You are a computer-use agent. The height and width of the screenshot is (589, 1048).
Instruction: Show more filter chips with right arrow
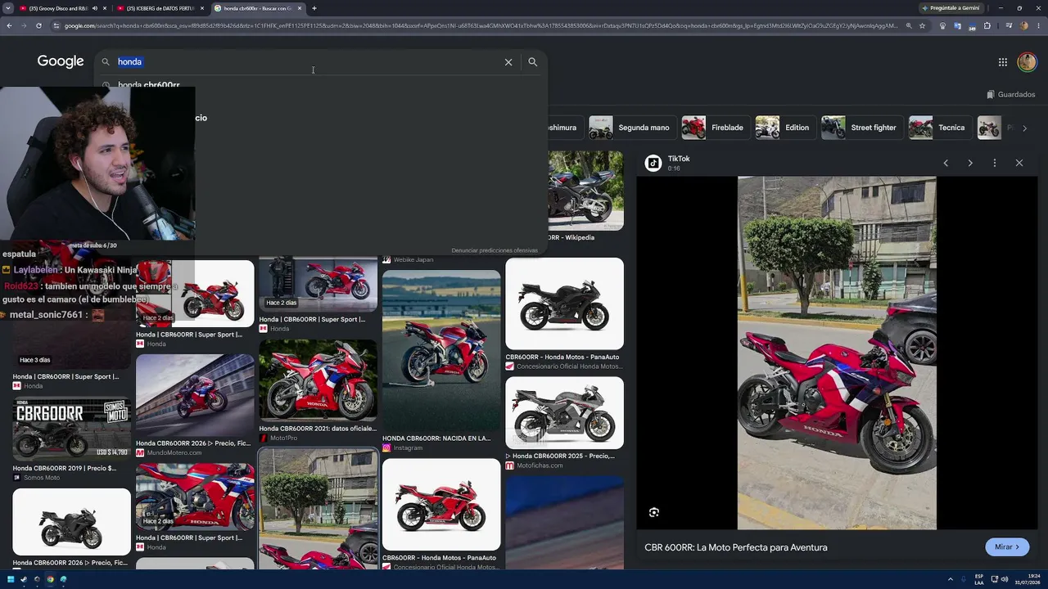point(1024,128)
